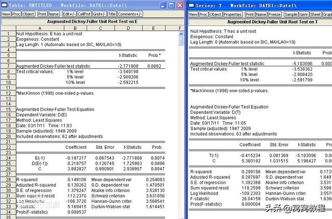332x219 pixels.
Task: Open the Proc menu in the Series T window
Action: click(x=203, y=14)
